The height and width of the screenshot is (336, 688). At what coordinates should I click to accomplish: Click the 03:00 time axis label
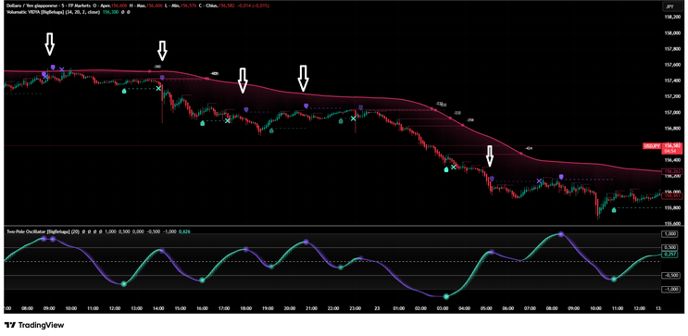[443, 308]
